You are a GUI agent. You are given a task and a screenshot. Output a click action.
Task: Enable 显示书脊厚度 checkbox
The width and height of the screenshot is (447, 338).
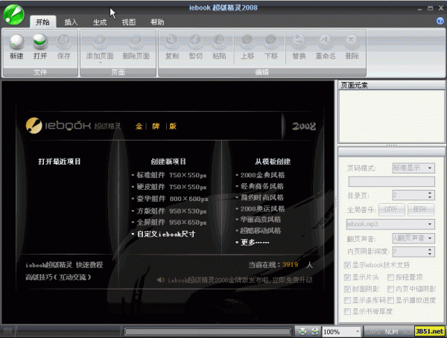point(347,311)
